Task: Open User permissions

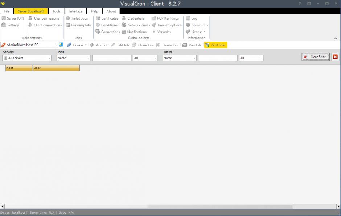Action: pyautogui.click(x=44, y=18)
